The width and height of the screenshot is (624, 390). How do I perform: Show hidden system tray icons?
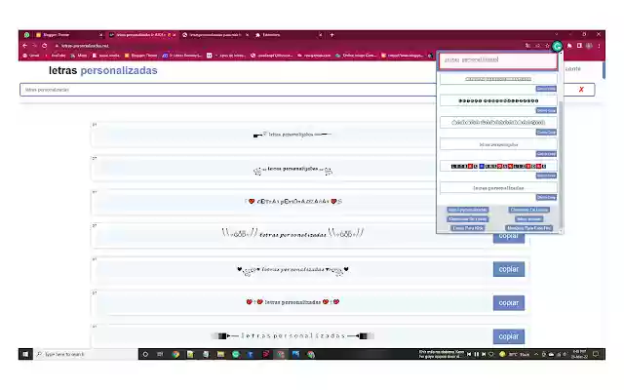tap(536, 354)
